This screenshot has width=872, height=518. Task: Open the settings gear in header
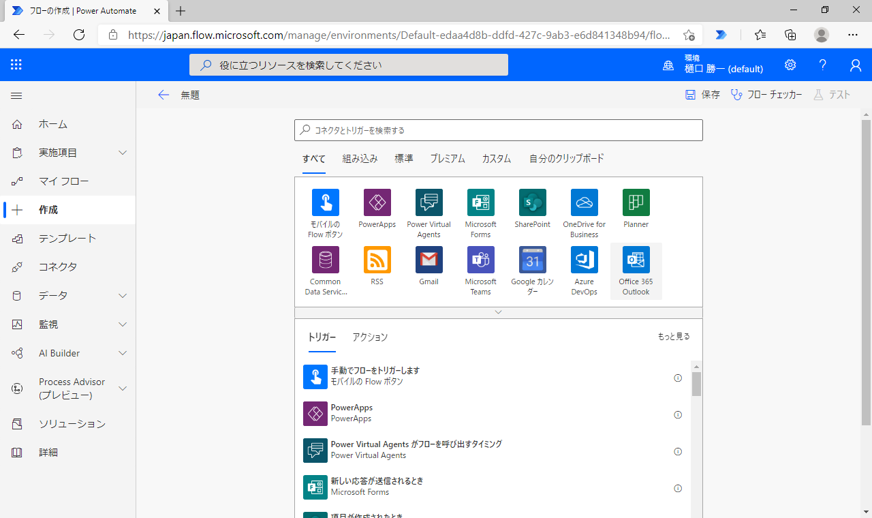pyautogui.click(x=790, y=65)
